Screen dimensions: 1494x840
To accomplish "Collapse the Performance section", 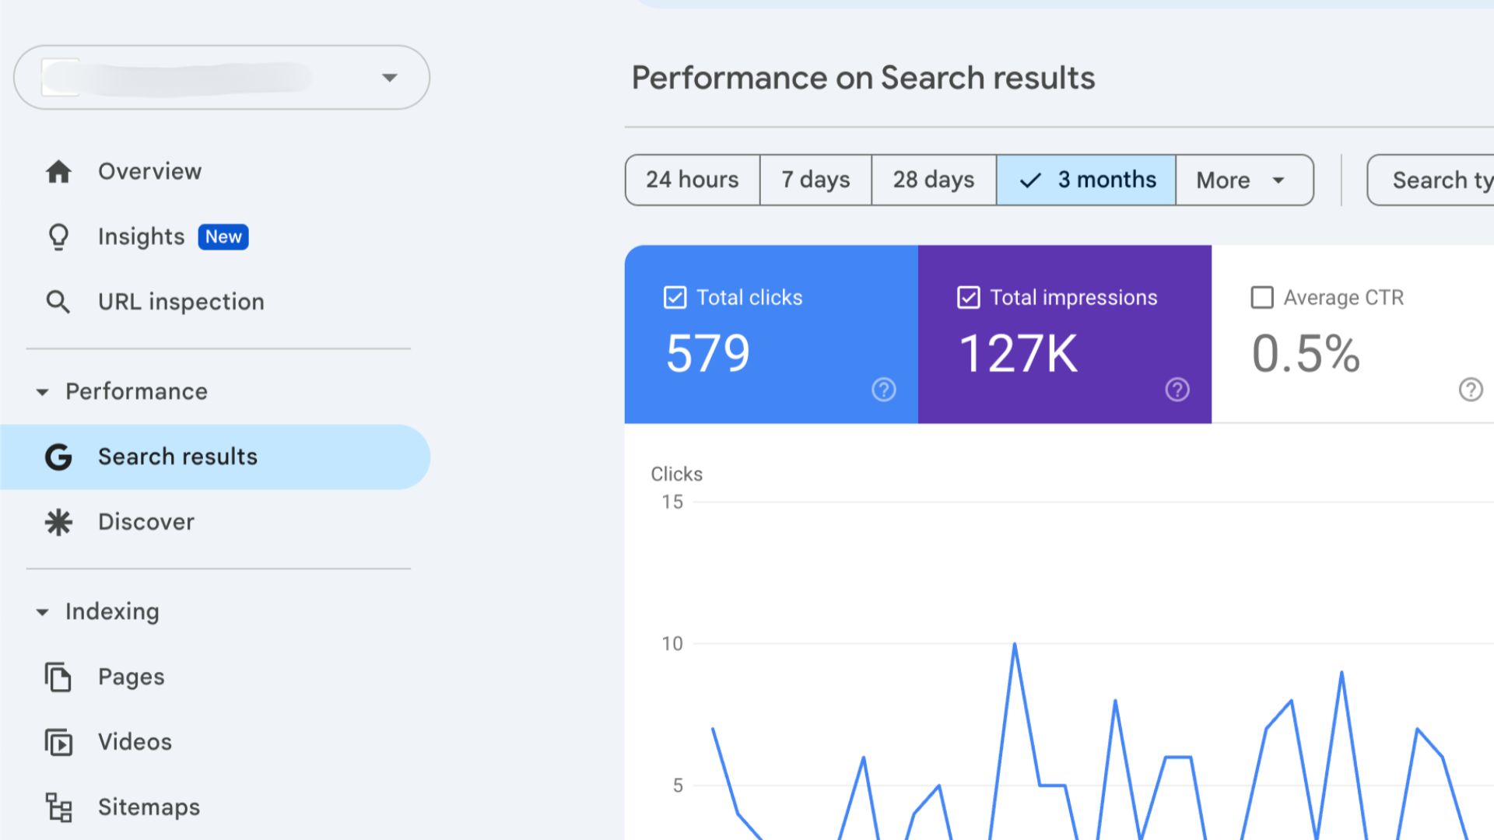I will point(43,392).
